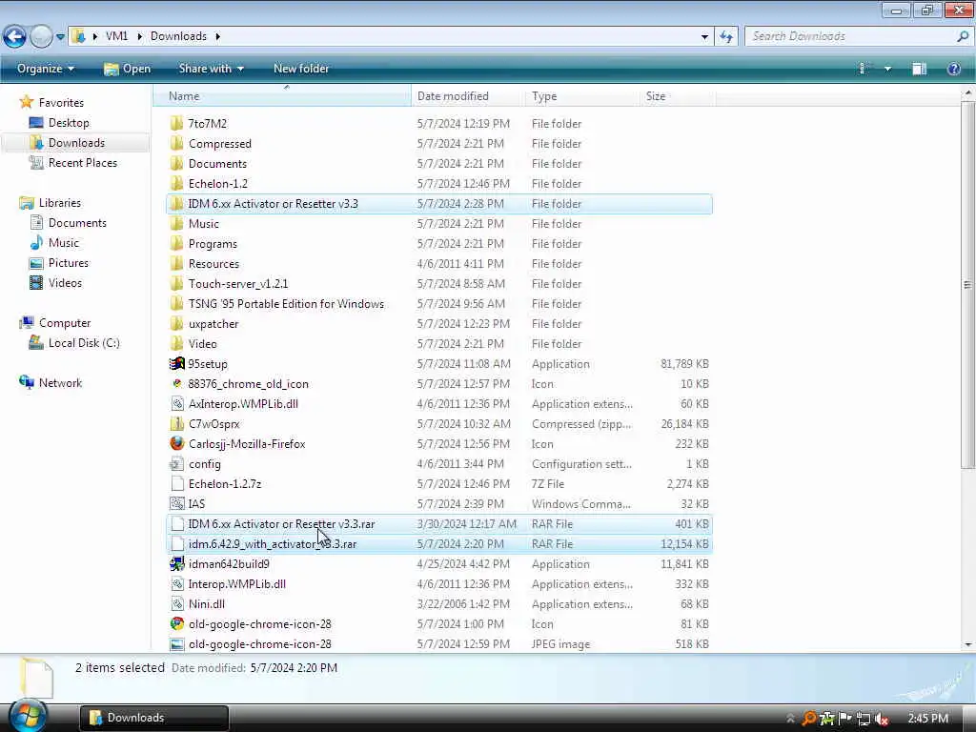
Task: Click IDM 6.xx Activator folder icon
Action: [176, 204]
